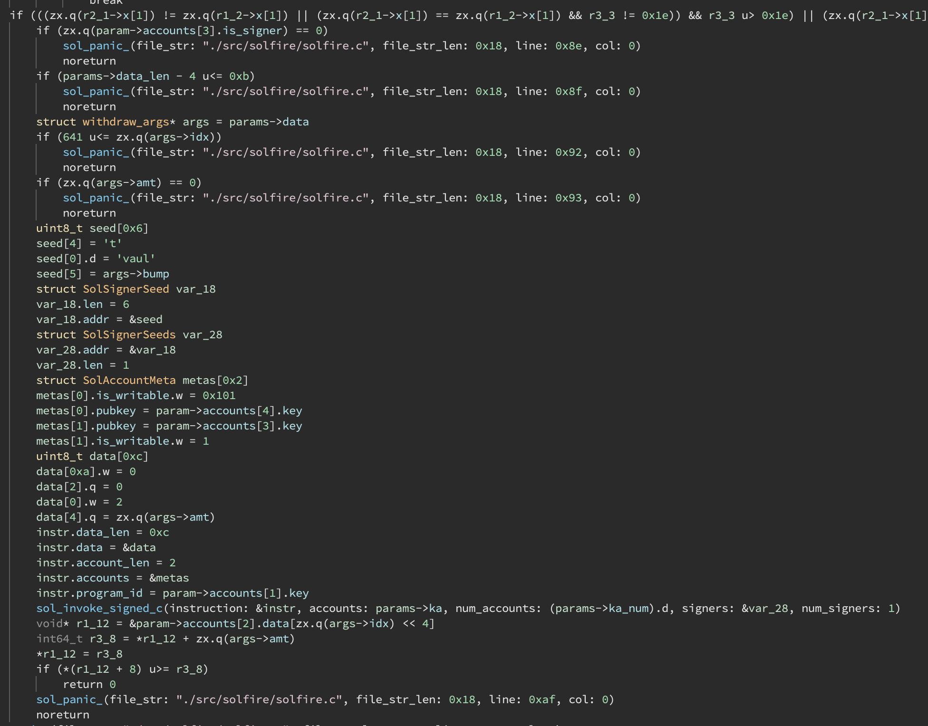Click sol_panic_ call with line 0x8e
The width and height of the screenshot is (928, 726).
point(97,46)
